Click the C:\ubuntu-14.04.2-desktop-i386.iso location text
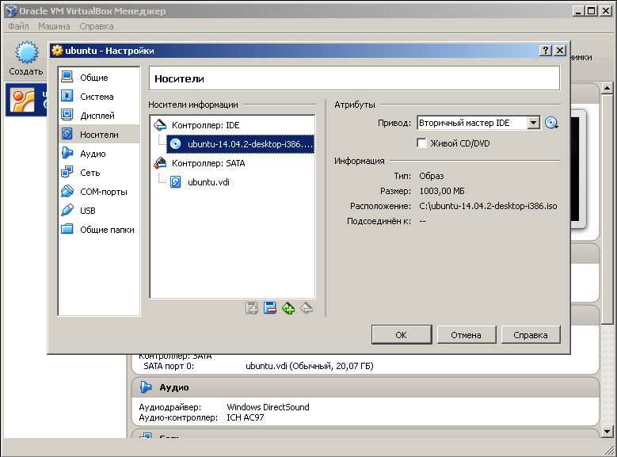Image resolution: width=617 pixels, height=457 pixels. tap(488, 206)
